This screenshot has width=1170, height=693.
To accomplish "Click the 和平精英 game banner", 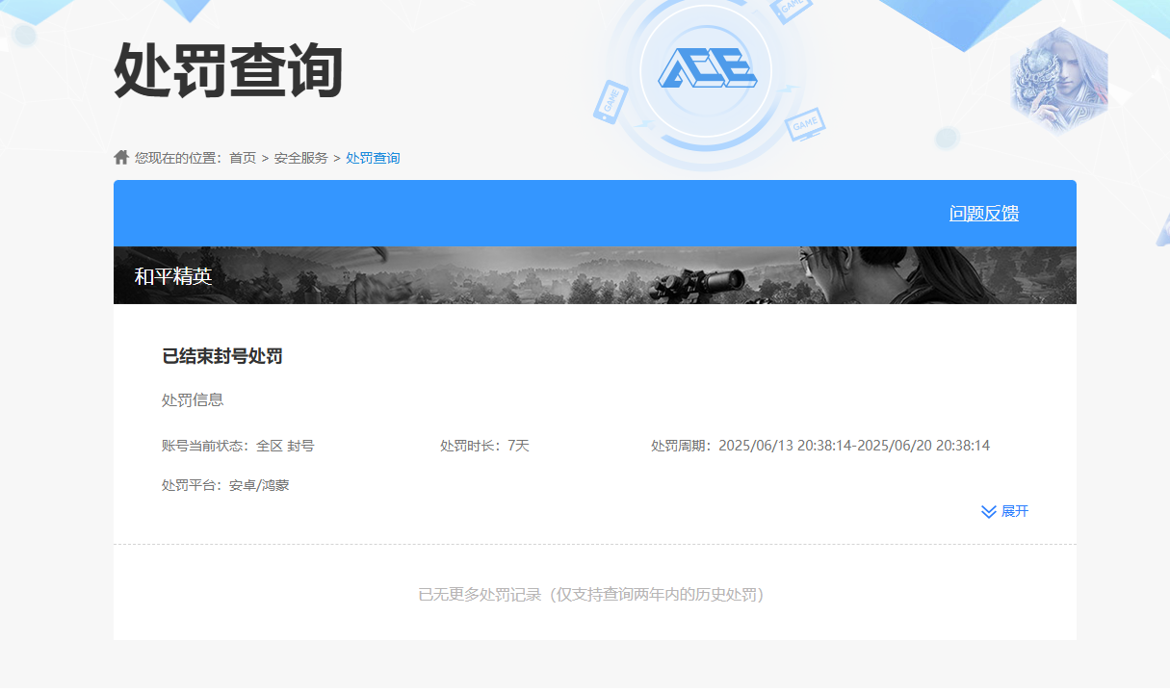I will (x=595, y=275).
